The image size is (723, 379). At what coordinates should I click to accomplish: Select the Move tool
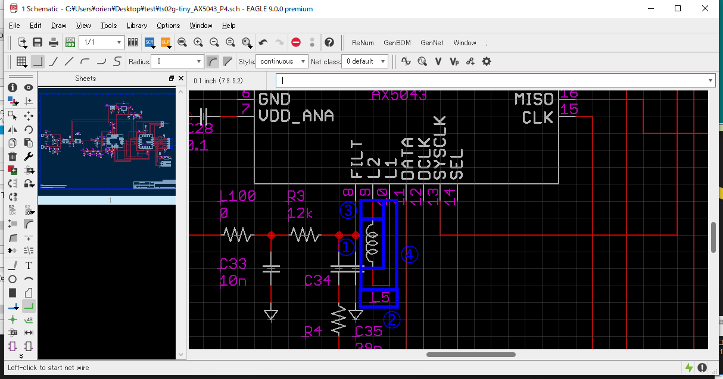28,115
